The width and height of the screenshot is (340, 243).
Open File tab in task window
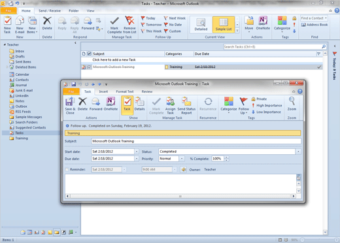71,91
